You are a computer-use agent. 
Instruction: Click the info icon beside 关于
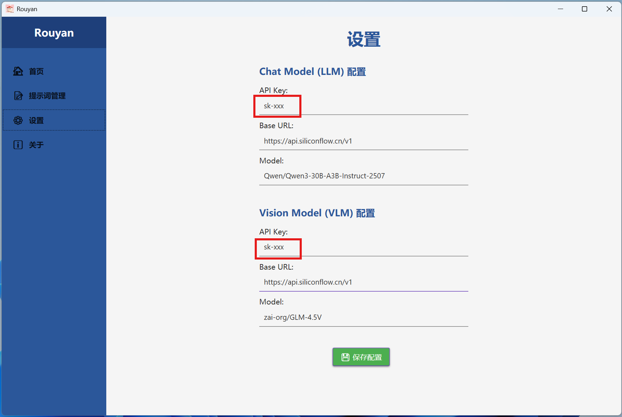click(18, 145)
